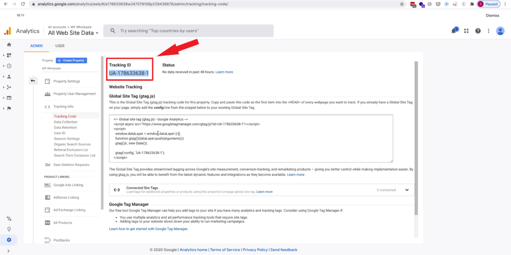Open the Realtime clock icon in sidebar
This screenshot has width=511, height=255.
(9, 66)
